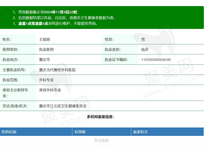The height and width of the screenshot is (145, 204).
Task: Click the 发证(批准)机关 label
Action: (15, 106)
